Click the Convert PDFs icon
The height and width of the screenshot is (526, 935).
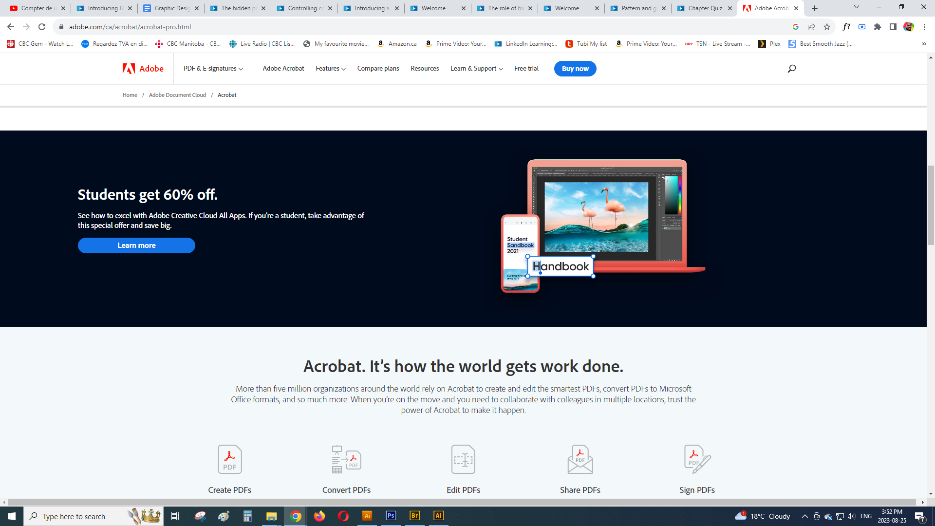(x=346, y=459)
